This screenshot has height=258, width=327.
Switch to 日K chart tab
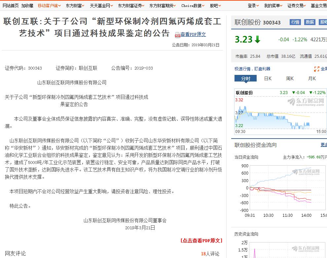pyautogui.click(x=268, y=79)
